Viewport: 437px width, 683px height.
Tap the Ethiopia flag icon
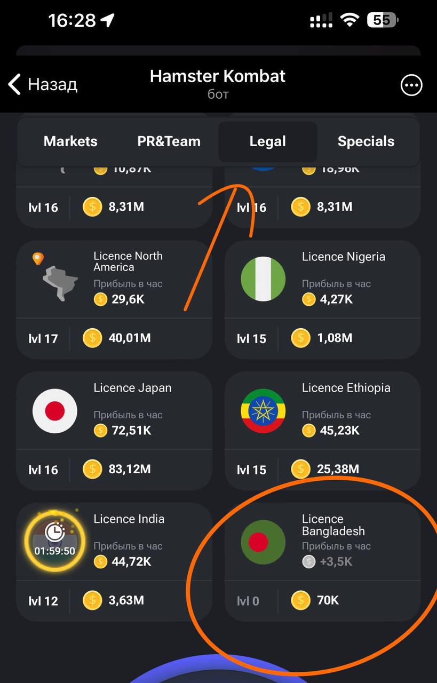pyautogui.click(x=263, y=411)
